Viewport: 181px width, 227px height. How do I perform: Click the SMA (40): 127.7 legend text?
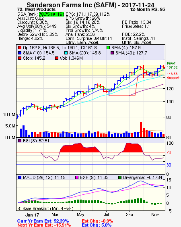[131, 53]
